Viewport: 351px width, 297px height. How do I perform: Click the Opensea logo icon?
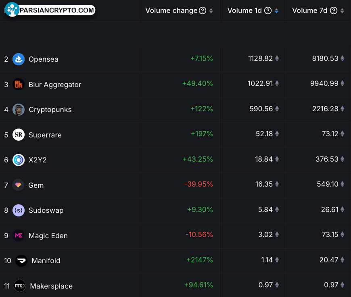[19, 59]
